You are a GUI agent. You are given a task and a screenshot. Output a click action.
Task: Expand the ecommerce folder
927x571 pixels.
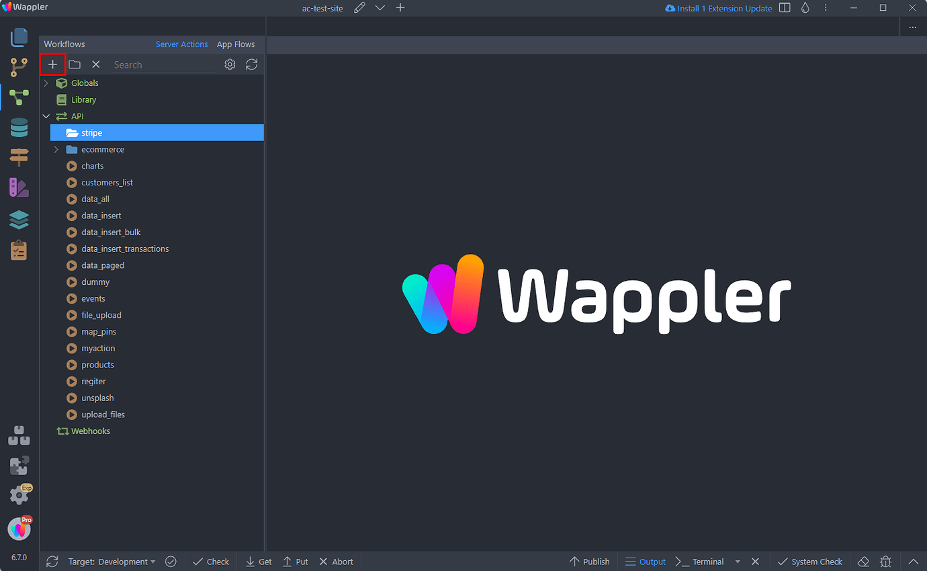tap(56, 149)
